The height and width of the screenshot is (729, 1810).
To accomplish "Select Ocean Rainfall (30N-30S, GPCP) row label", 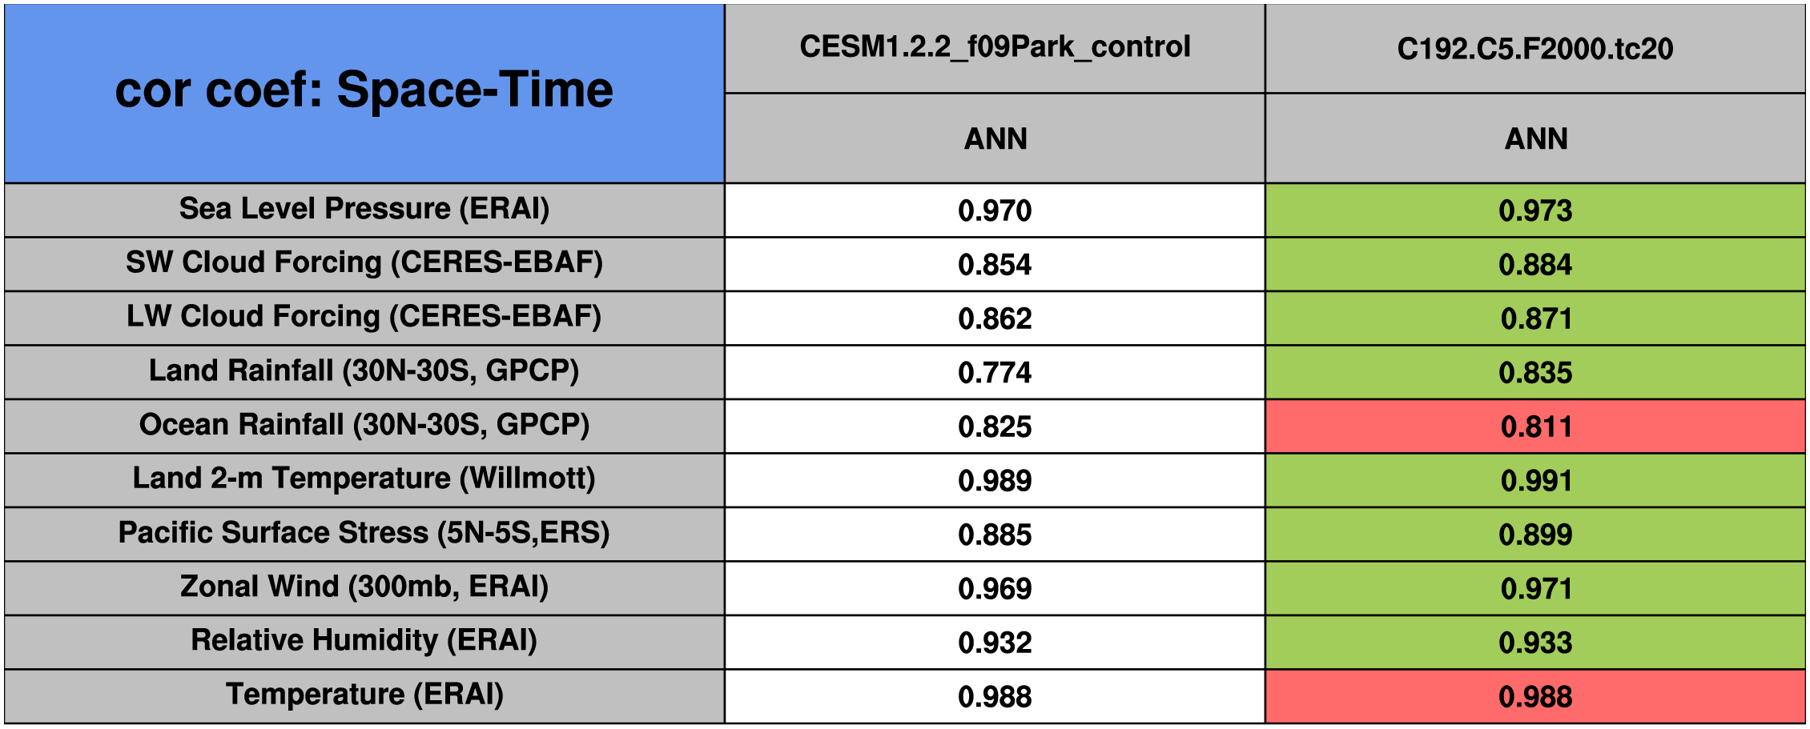I will click(x=364, y=426).
